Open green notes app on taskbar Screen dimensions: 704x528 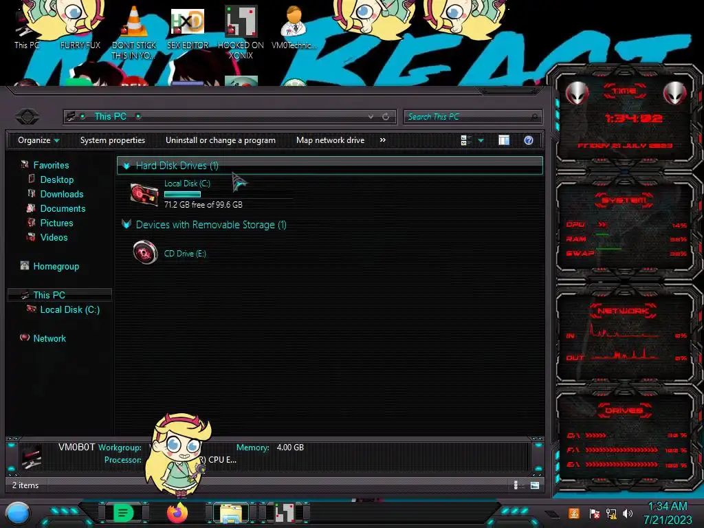point(123,513)
